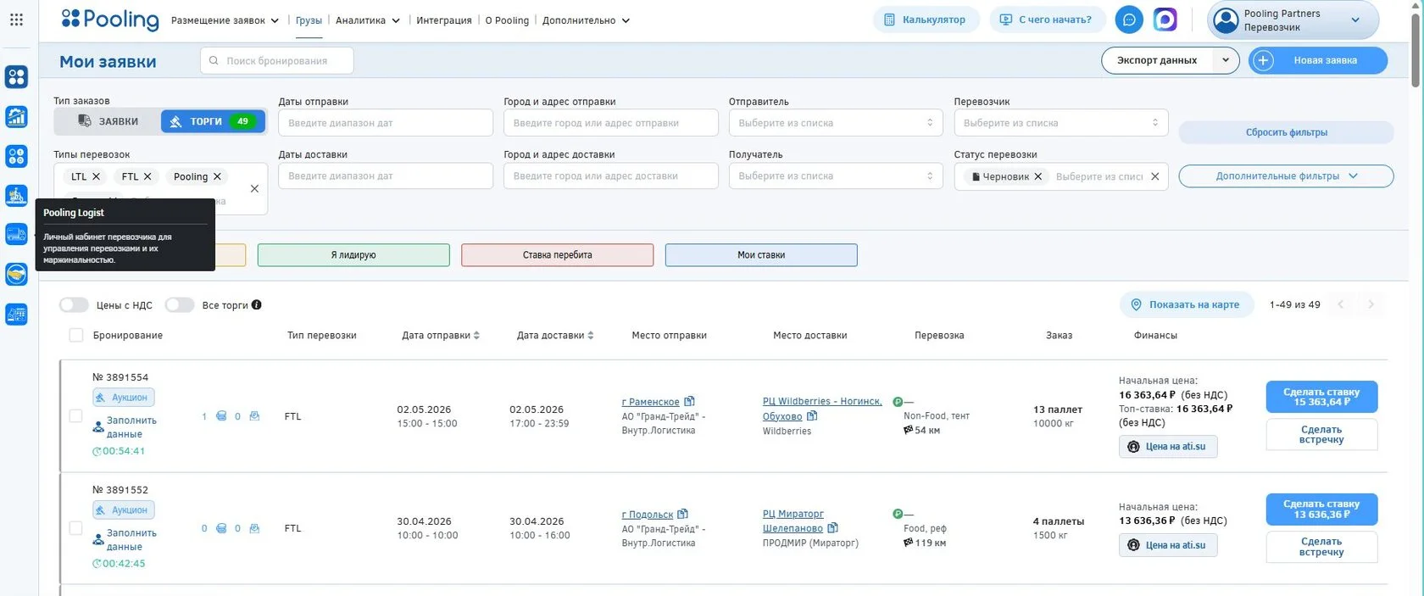Open the chat messages icon
The width and height of the screenshot is (1424, 596).
coord(1128,19)
